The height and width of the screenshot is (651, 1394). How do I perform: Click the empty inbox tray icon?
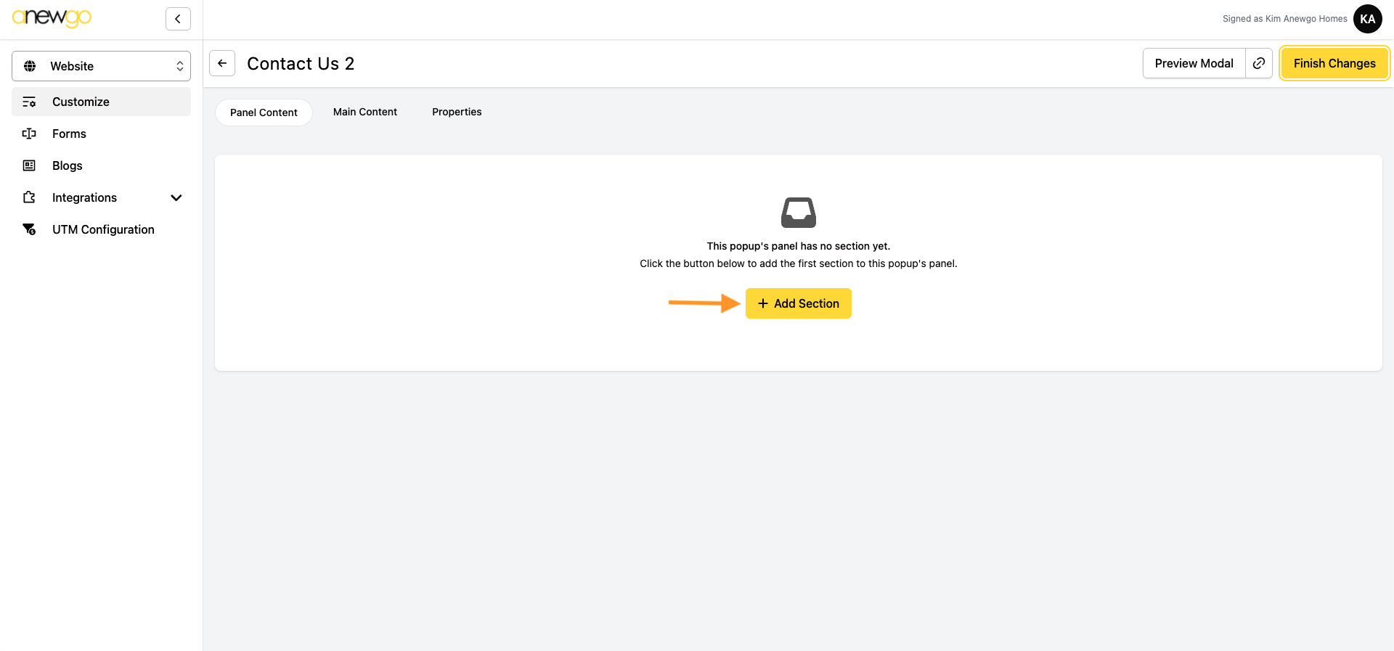pos(798,213)
